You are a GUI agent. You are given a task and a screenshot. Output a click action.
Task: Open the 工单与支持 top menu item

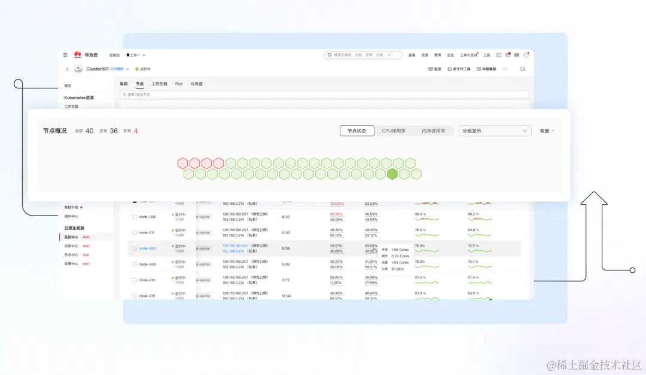point(468,55)
